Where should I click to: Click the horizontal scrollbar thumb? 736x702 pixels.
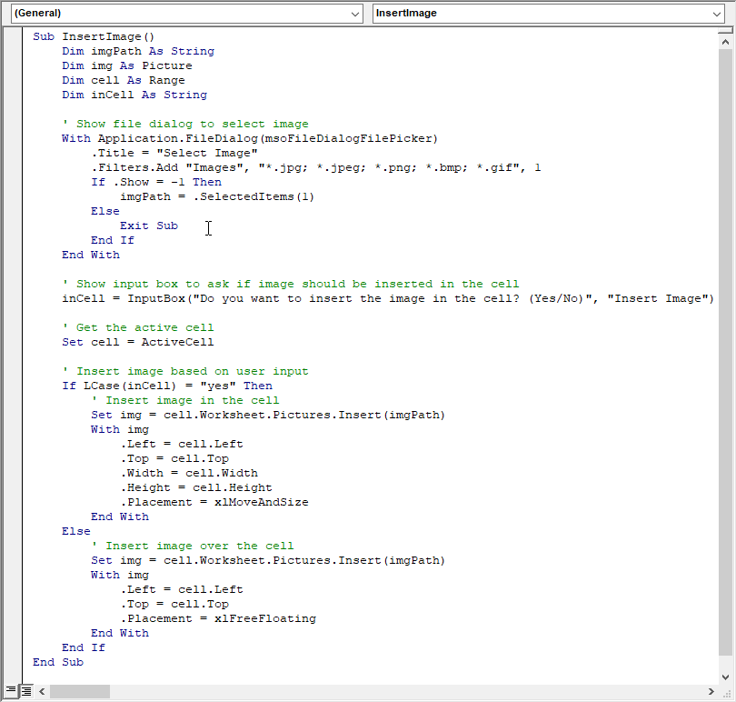point(80,691)
